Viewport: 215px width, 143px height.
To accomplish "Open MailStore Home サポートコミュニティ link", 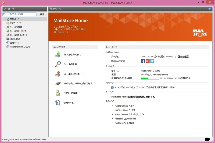I will [130, 114].
